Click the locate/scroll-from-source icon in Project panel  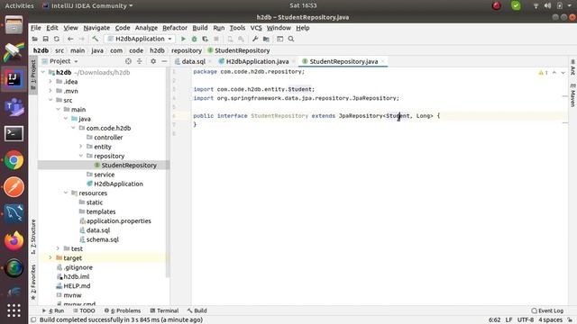128,61
